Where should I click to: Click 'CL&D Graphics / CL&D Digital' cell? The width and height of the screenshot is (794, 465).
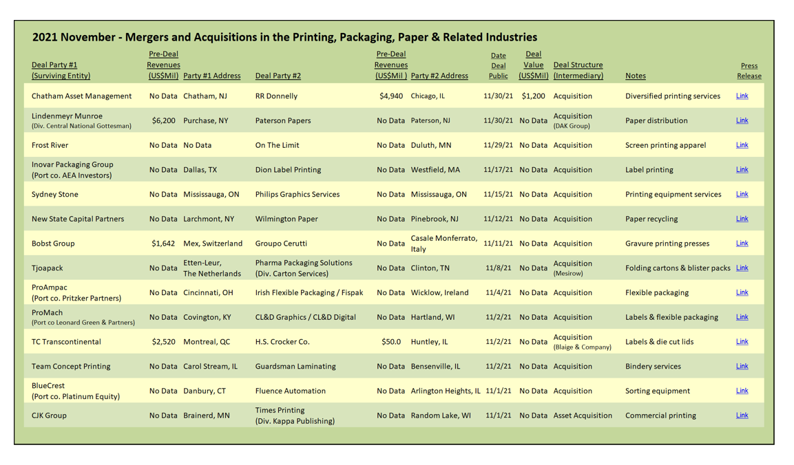coord(305,317)
